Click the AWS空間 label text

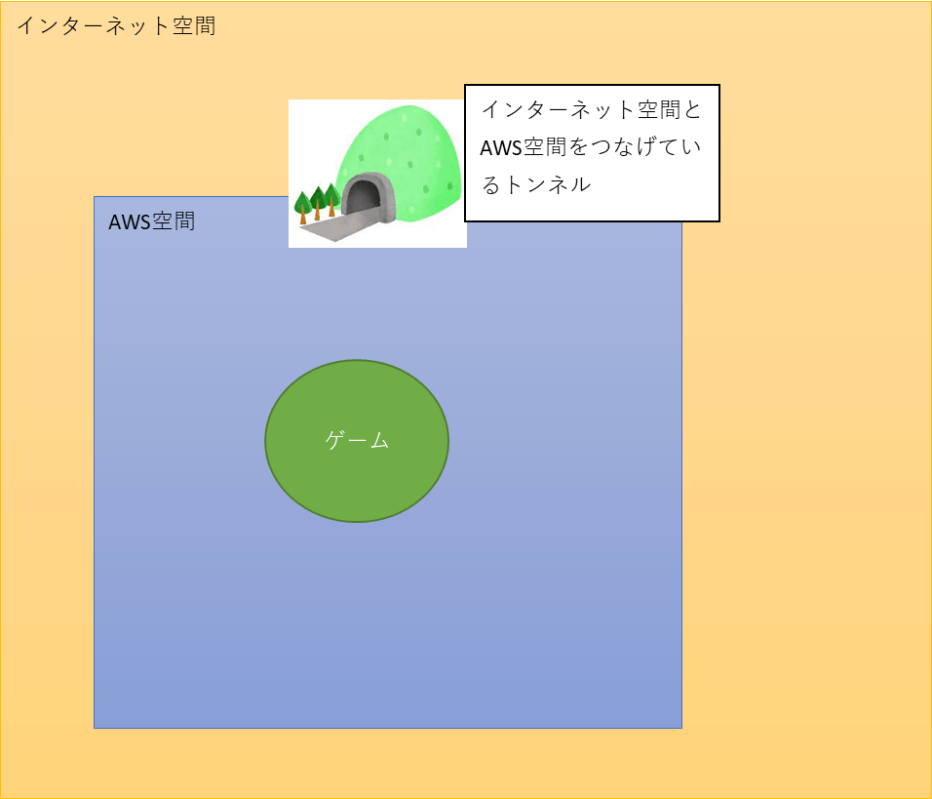click(151, 221)
